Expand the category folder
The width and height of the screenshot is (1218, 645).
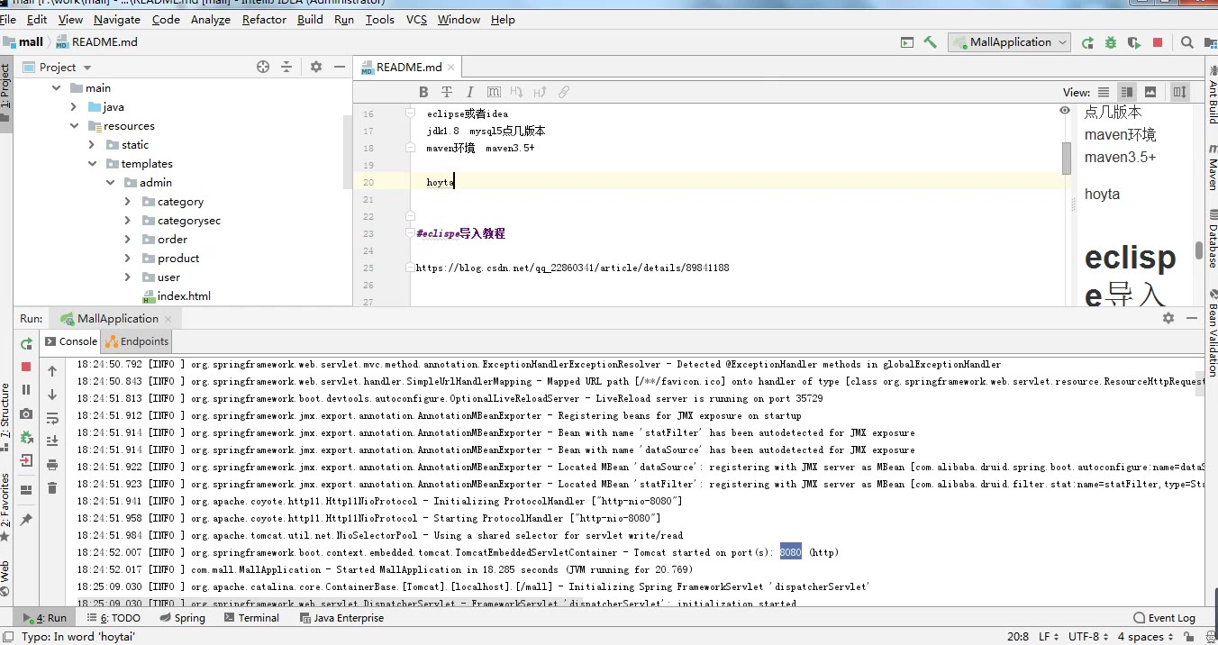point(128,202)
